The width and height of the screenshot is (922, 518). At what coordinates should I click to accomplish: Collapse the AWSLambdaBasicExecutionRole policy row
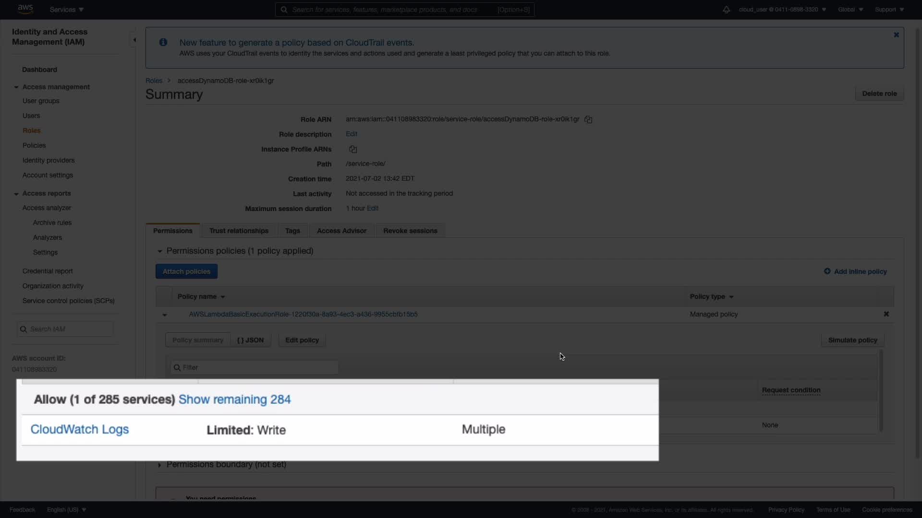[x=165, y=315]
